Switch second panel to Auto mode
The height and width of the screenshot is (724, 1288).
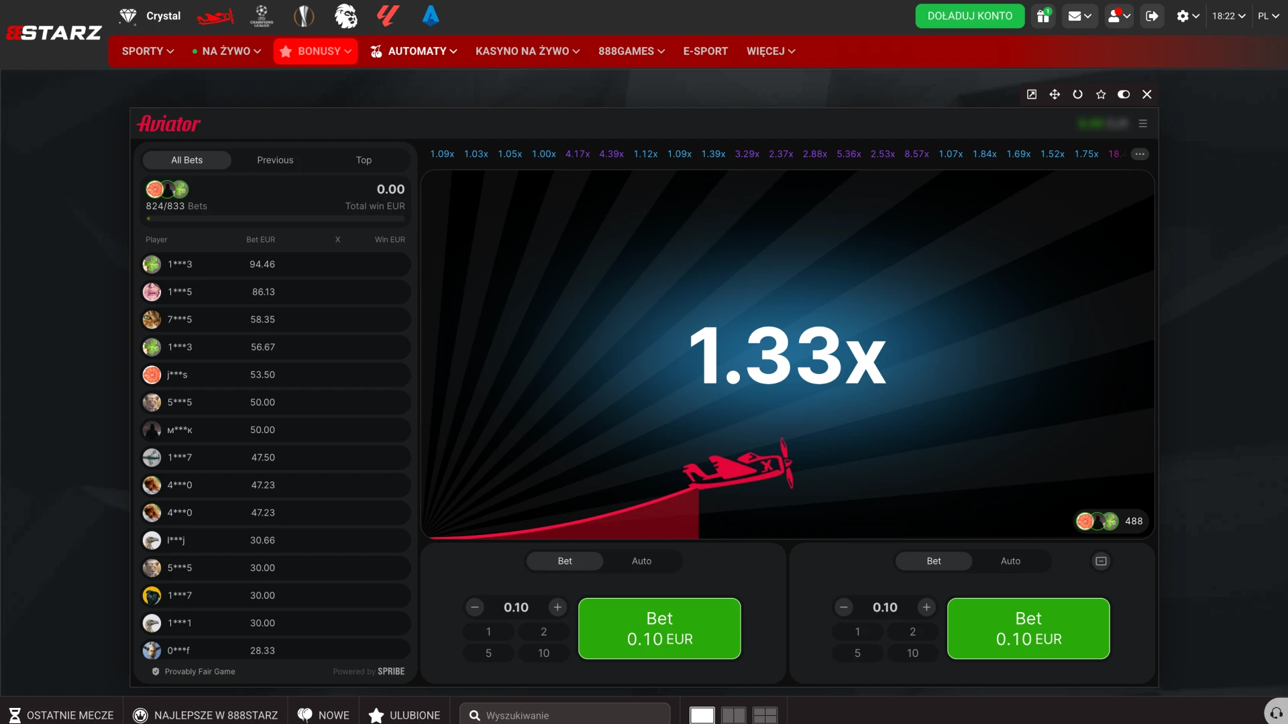[1010, 561]
